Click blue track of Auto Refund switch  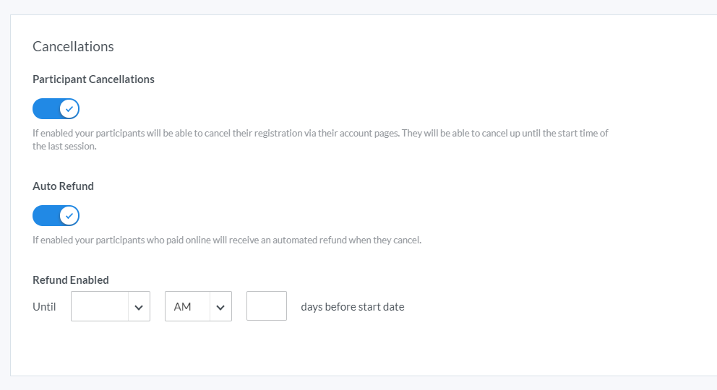46,215
